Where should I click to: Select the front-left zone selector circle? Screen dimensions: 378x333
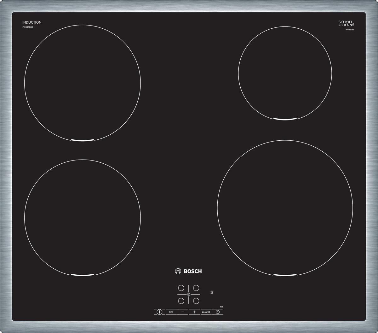coord(181,301)
